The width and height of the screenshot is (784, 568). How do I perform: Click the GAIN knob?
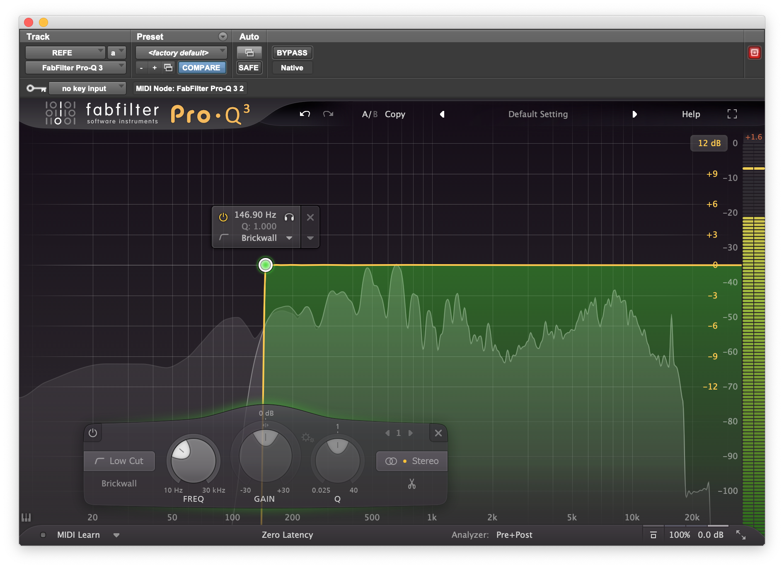(265, 456)
